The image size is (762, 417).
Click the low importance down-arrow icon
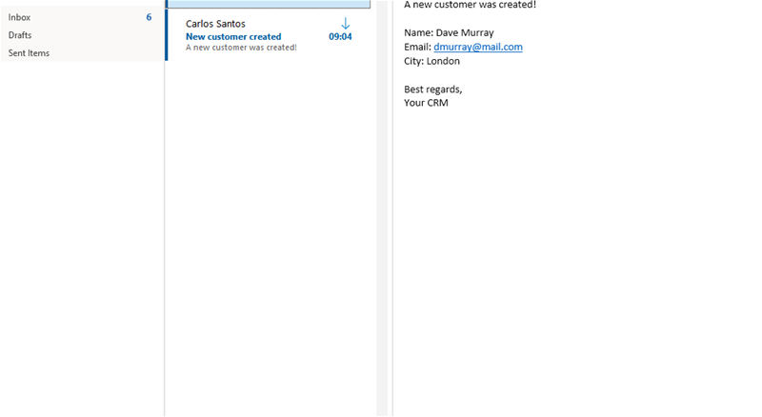(345, 23)
